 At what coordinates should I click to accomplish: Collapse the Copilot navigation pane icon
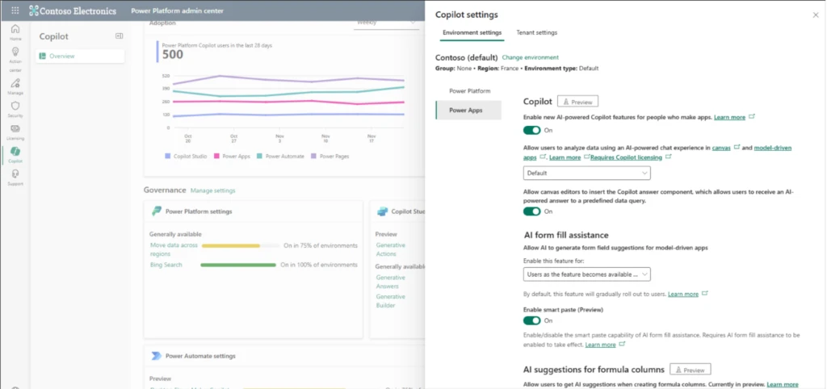tap(119, 36)
